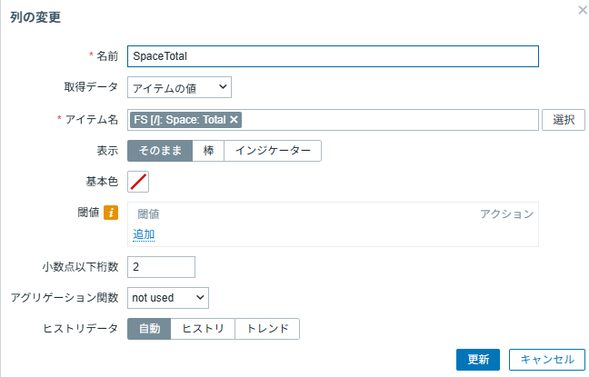Click the キャンセル button
Image resolution: width=589 pixels, height=377 pixels.
[547, 360]
